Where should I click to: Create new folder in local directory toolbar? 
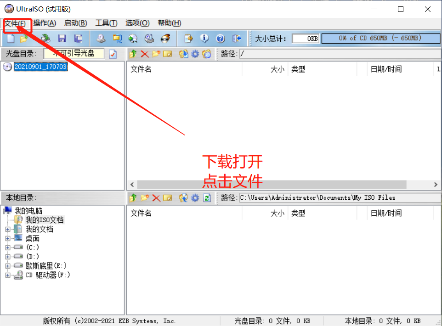145,198
